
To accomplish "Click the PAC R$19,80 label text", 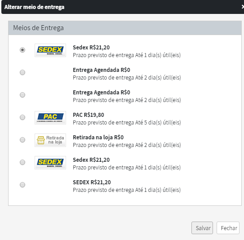I will coord(89,115).
